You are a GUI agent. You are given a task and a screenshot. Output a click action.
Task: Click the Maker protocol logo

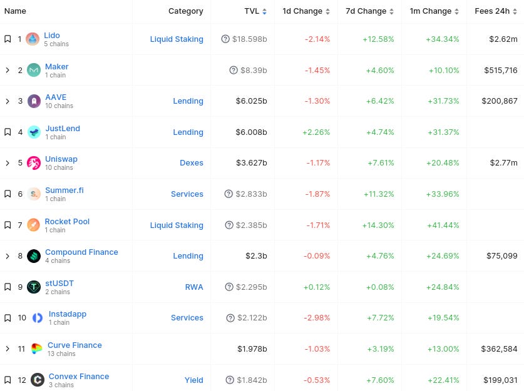pos(34,70)
